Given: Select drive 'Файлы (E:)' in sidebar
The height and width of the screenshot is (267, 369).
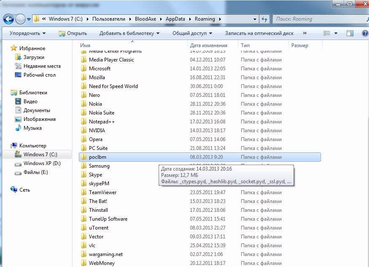Looking at the screenshot, I should pyautogui.click(x=36, y=172).
